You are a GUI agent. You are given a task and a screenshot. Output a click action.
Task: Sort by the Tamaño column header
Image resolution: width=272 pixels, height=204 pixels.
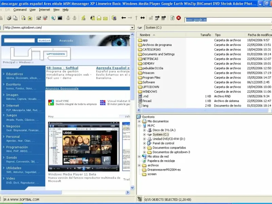click(199, 35)
